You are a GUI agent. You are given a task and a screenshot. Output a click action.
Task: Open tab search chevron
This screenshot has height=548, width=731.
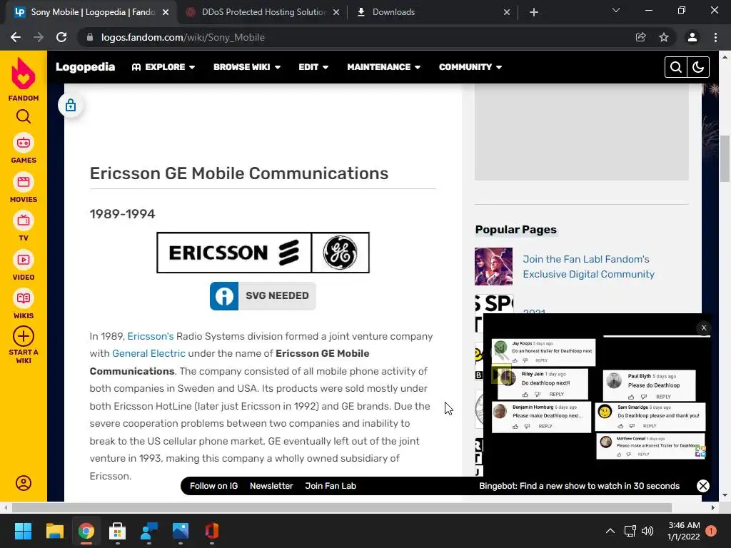[616, 10]
